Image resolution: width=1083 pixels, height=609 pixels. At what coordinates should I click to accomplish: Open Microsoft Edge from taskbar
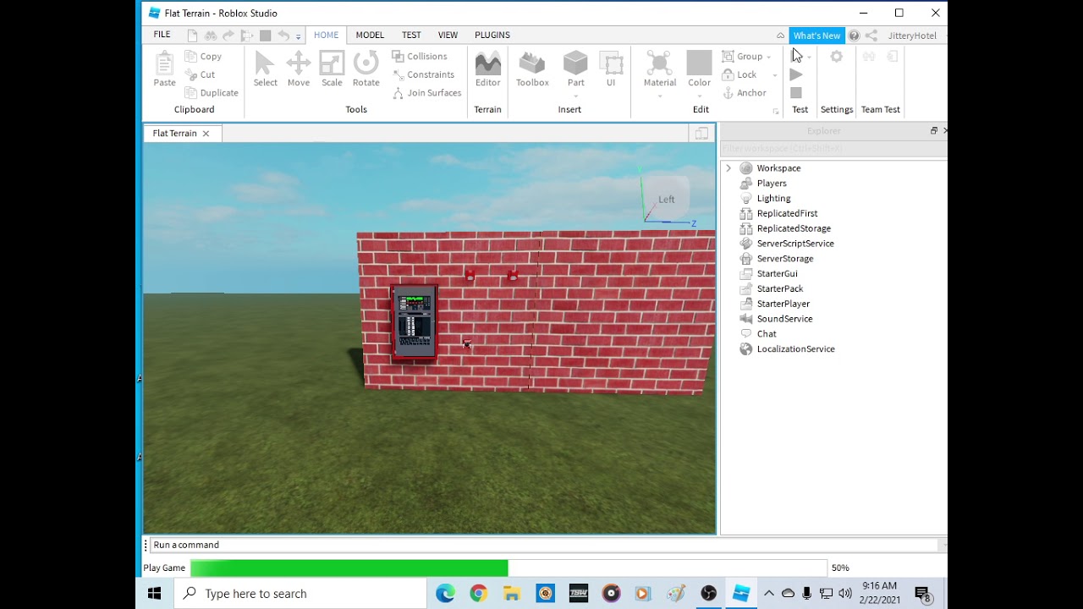coord(445,594)
